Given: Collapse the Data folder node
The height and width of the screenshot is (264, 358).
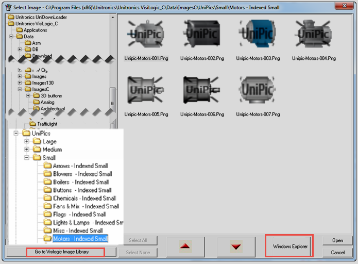Looking at the screenshot, I should click(x=11, y=36).
